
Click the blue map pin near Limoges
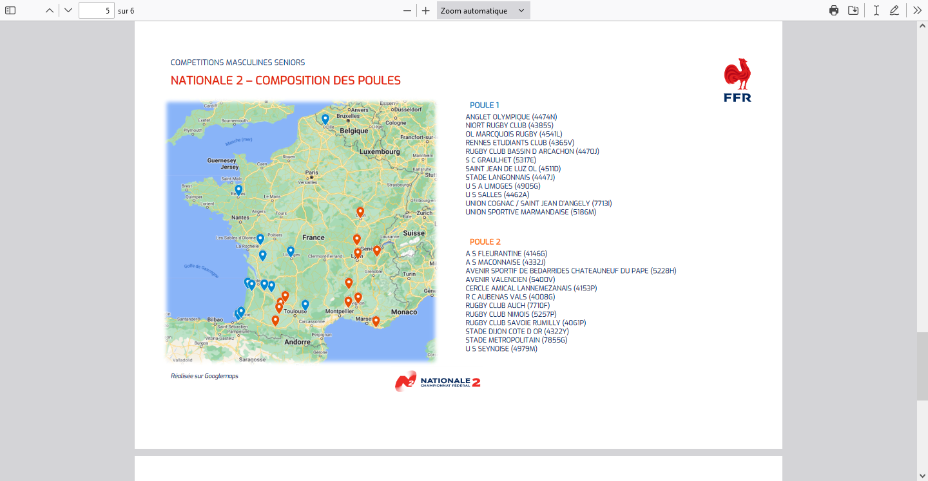[291, 251]
